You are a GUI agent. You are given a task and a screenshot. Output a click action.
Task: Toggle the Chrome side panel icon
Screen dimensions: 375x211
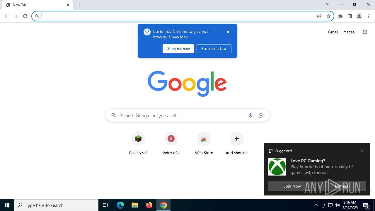coord(350,16)
